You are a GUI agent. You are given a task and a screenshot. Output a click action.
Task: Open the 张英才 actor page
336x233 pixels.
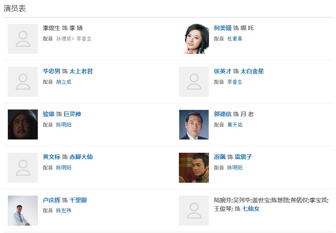tap(221, 71)
